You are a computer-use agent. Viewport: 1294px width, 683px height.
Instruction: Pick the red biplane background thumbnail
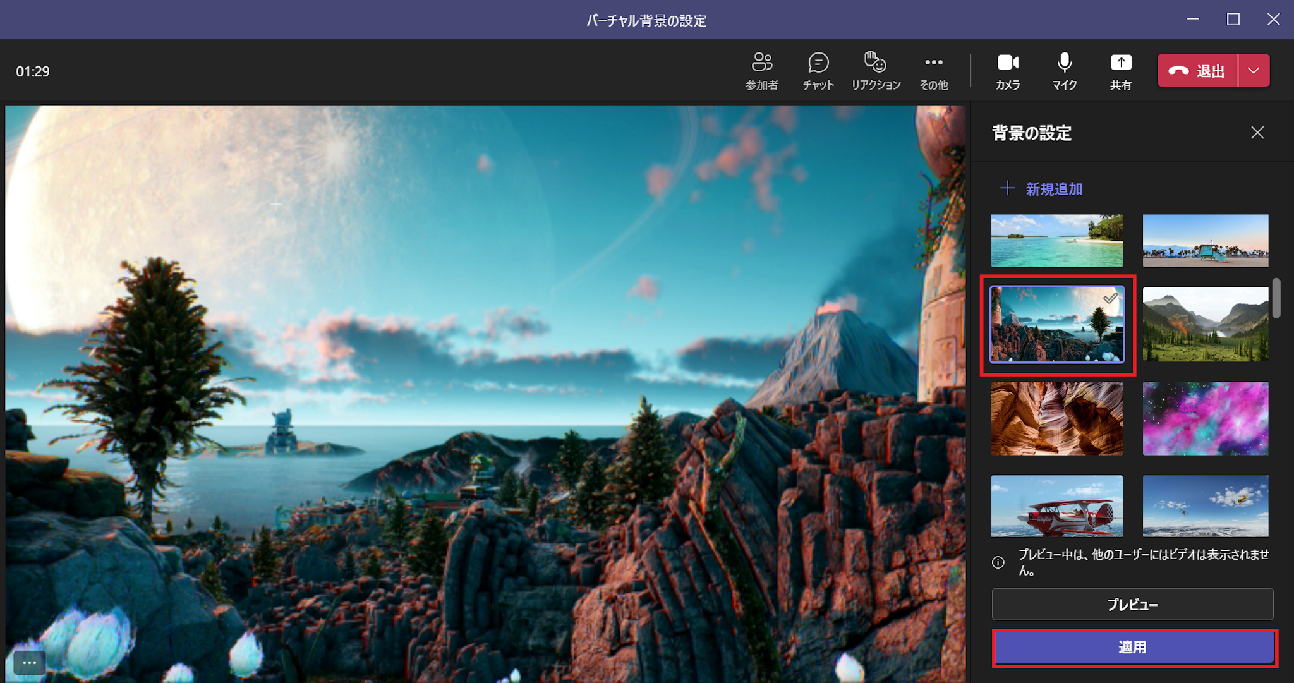(x=1057, y=505)
